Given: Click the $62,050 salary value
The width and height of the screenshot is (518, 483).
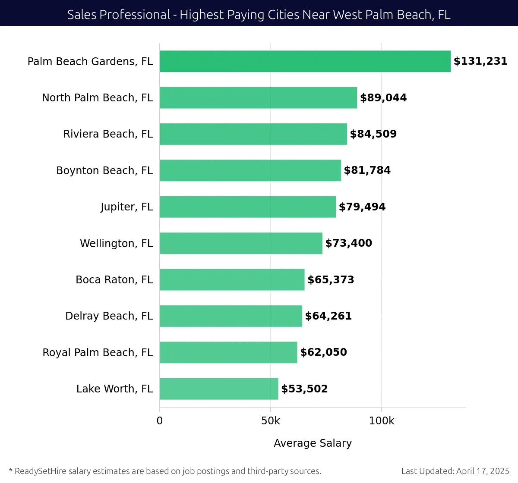Looking at the screenshot, I should 324,352.
